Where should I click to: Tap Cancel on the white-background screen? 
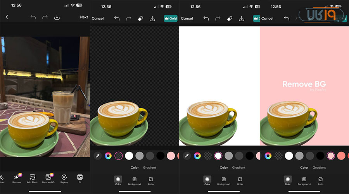pyautogui.click(x=187, y=18)
